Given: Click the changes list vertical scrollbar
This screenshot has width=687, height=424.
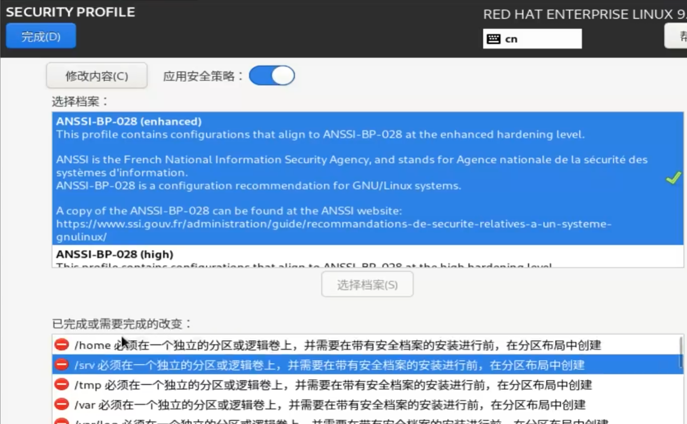Looking at the screenshot, I should (681, 353).
